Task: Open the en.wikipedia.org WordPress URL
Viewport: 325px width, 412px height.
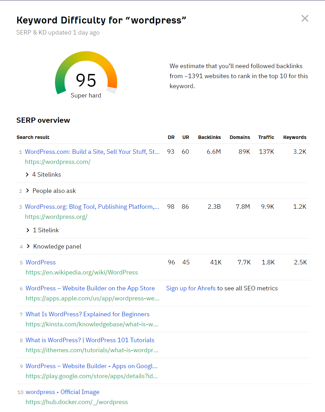Action: click(x=82, y=272)
